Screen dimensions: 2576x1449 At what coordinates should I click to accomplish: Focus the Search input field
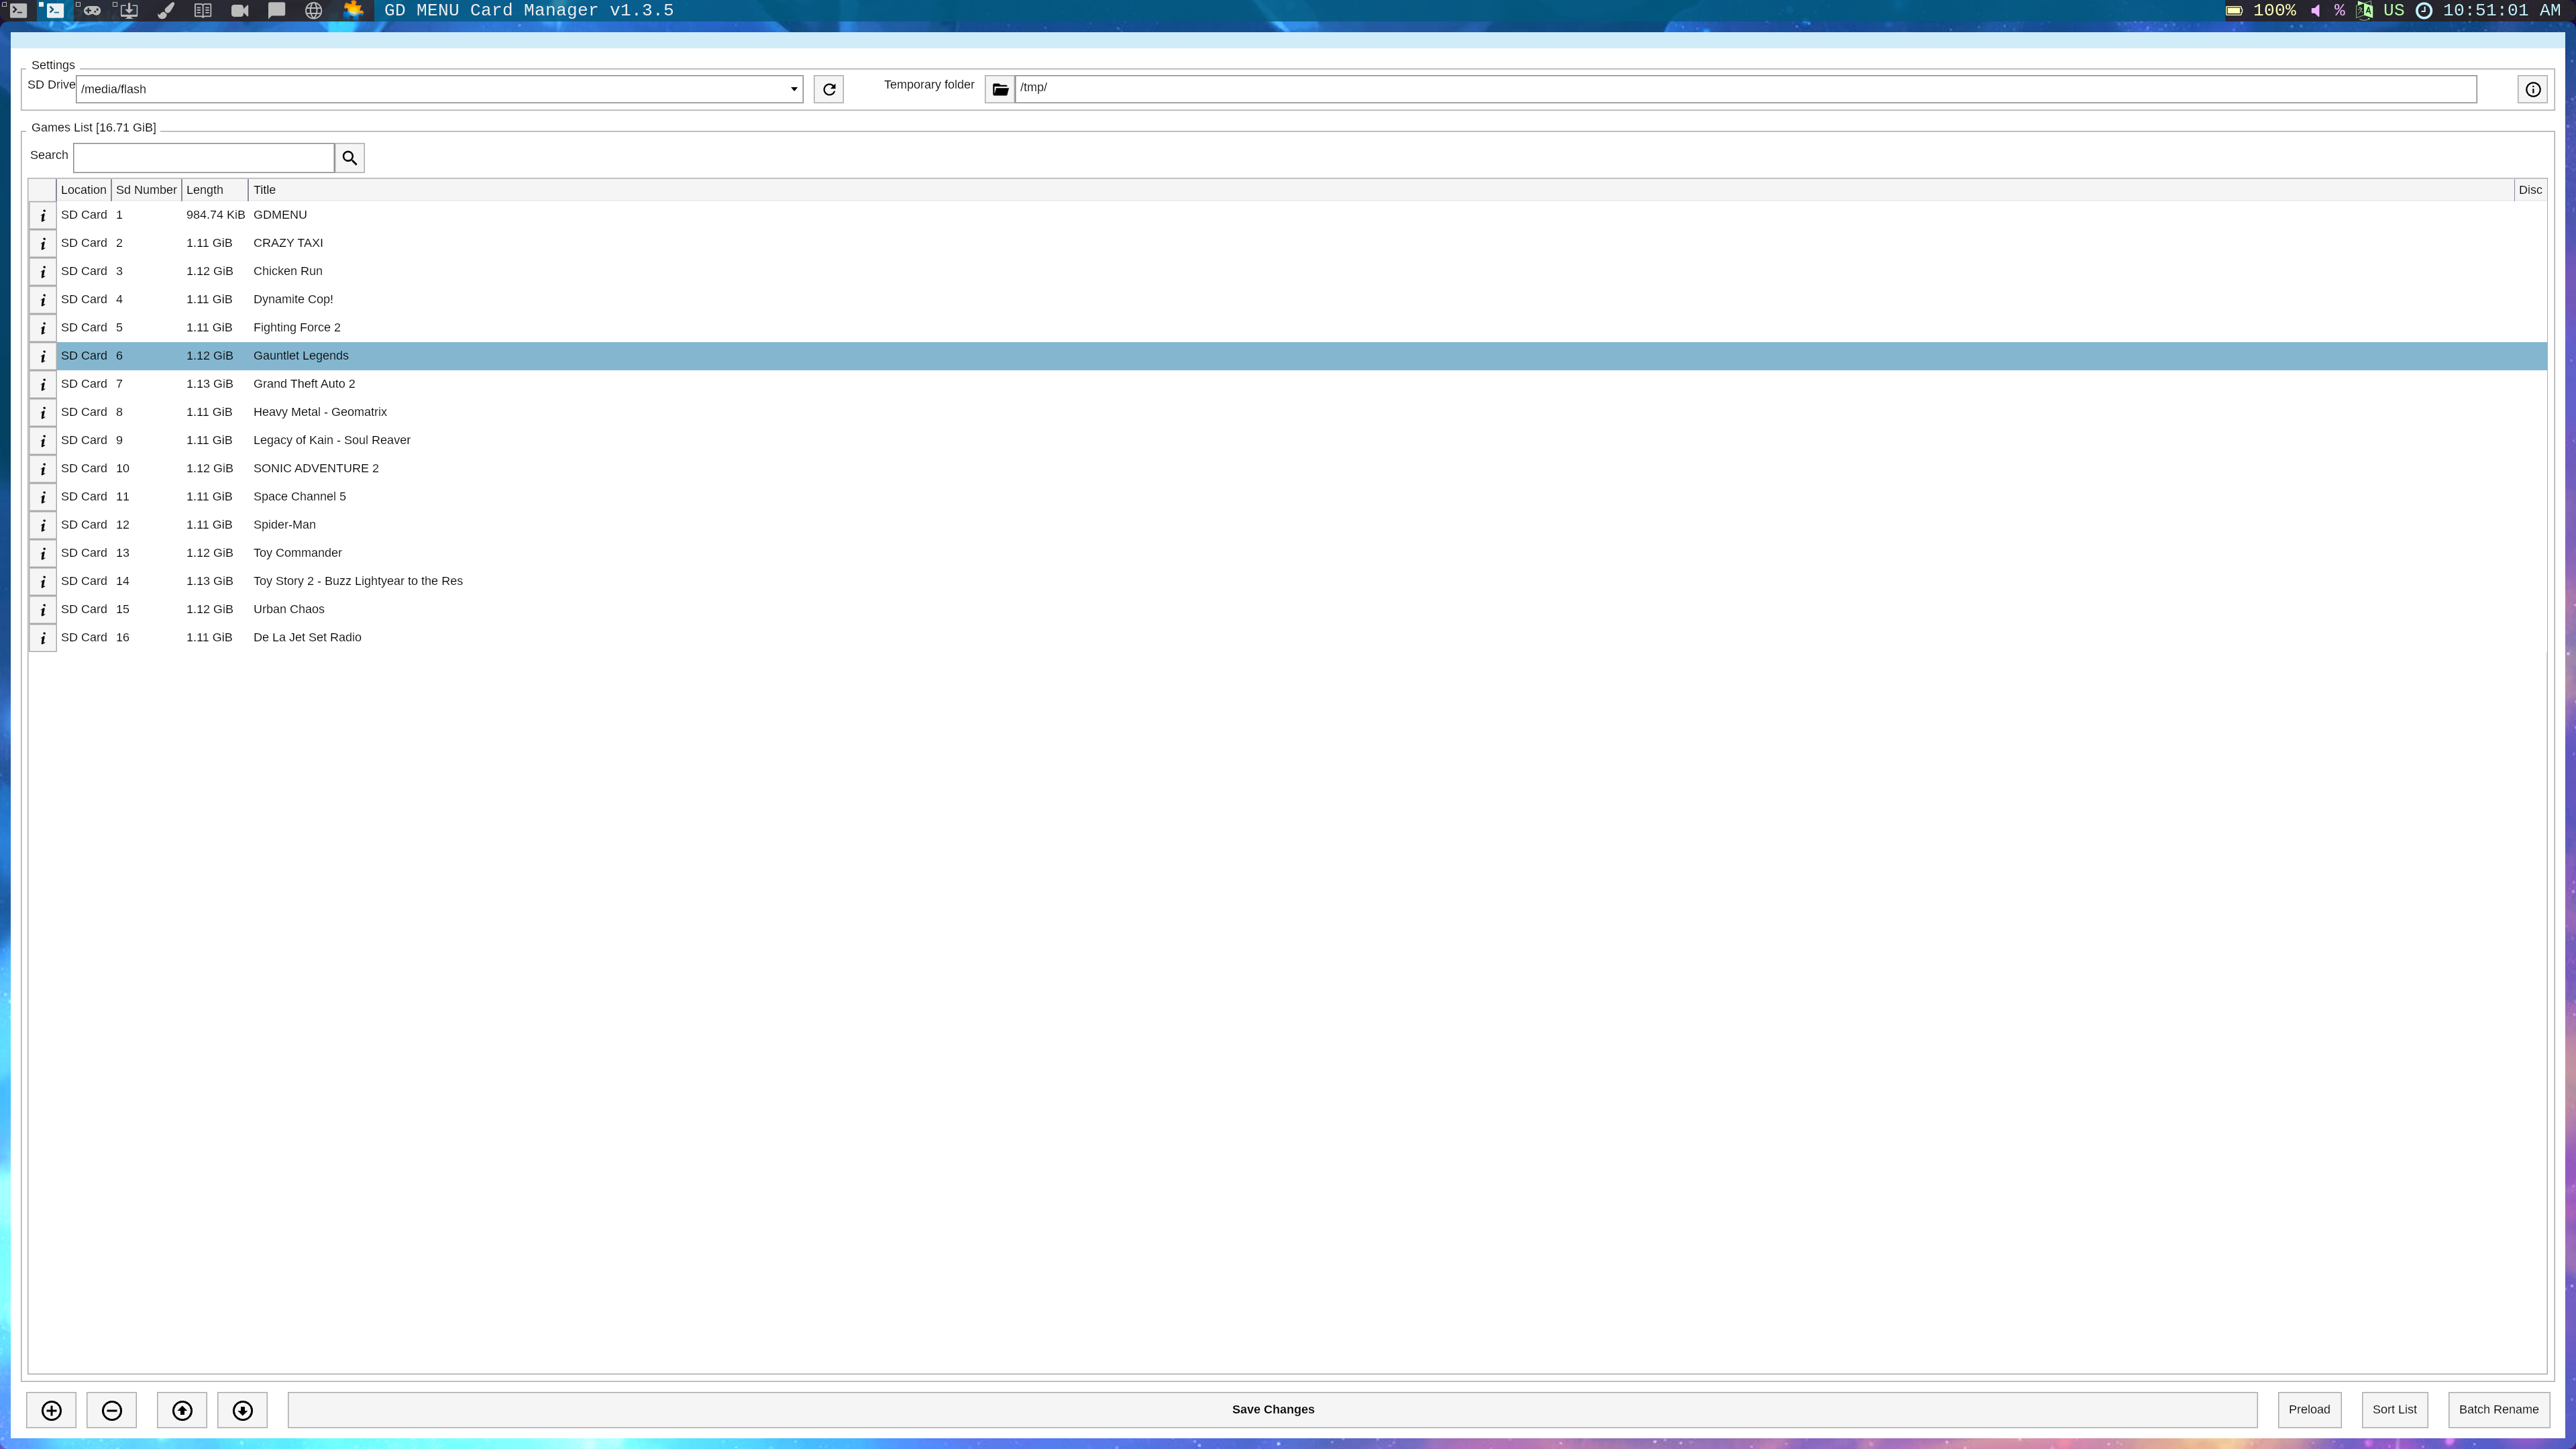[204, 158]
